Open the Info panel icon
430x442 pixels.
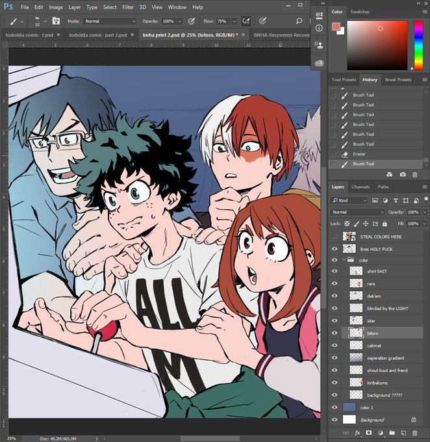coord(319,28)
